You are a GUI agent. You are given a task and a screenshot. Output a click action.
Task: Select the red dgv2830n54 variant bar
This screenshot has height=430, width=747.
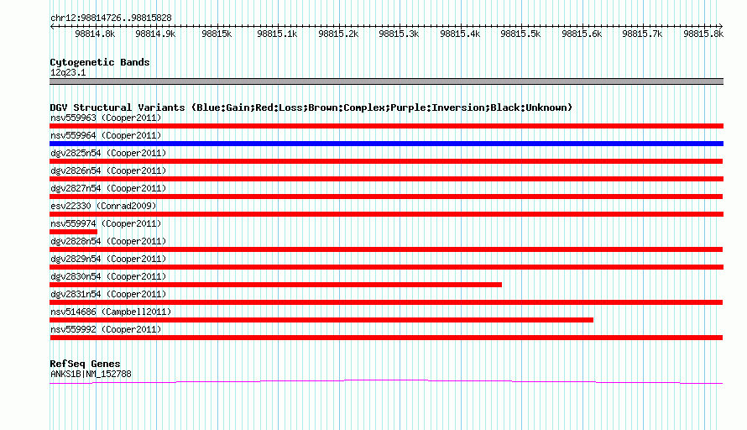[276, 285]
